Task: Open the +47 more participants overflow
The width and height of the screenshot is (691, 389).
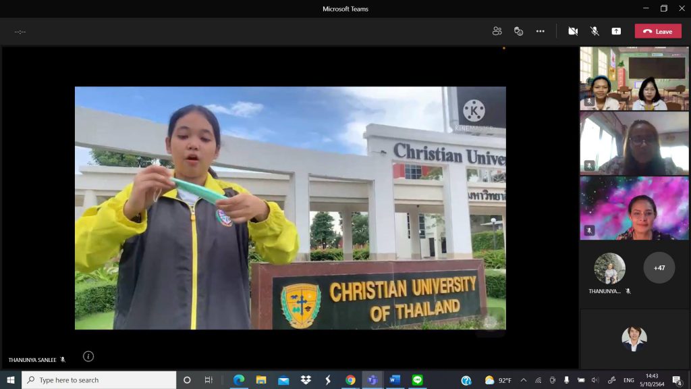Action: (x=659, y=267)
